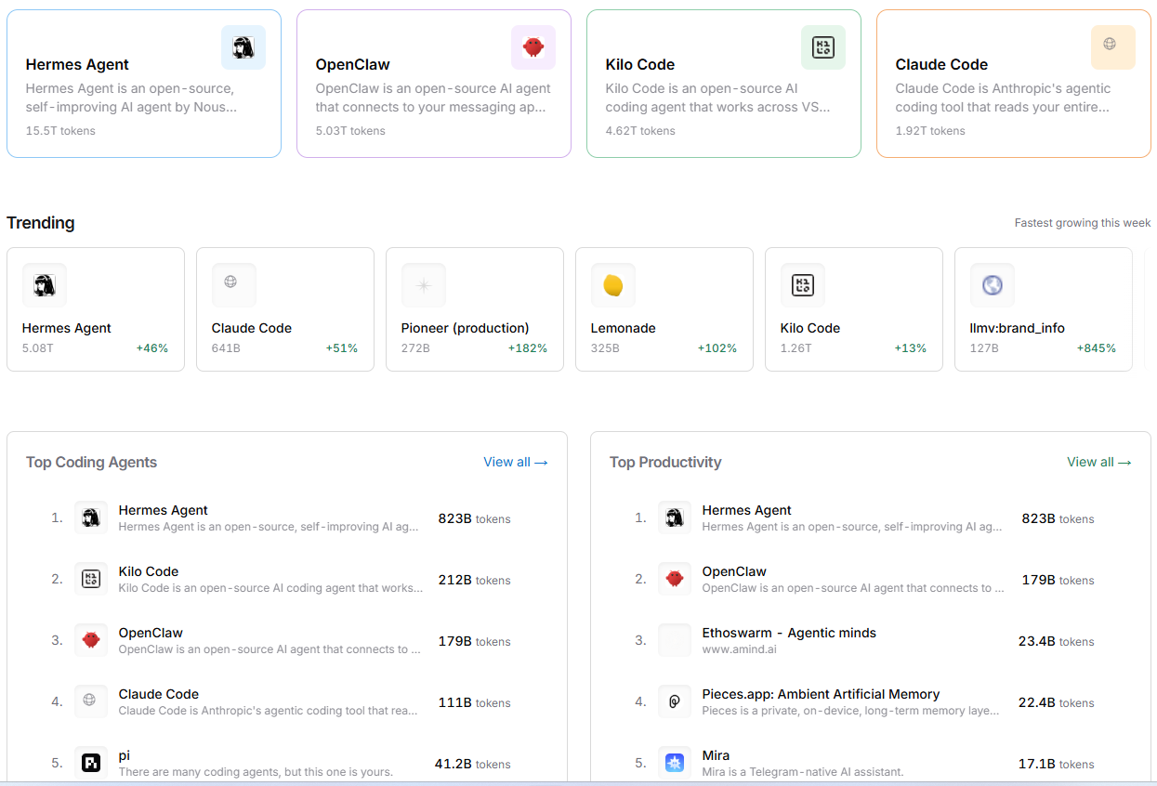Click the 41.2B tokens value
The height and width of the screenshot is (786, 1157).
click(472, 764)
